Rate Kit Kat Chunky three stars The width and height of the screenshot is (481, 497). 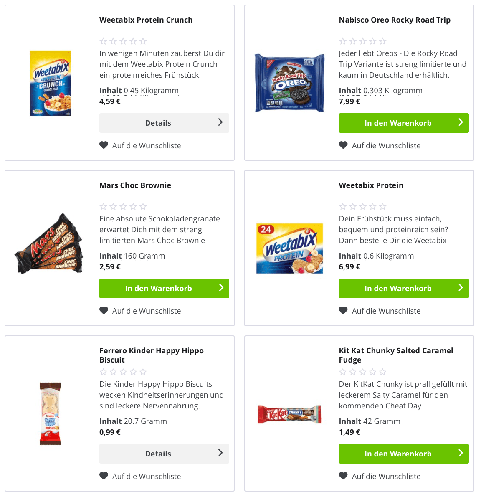[x=363, y=372]
